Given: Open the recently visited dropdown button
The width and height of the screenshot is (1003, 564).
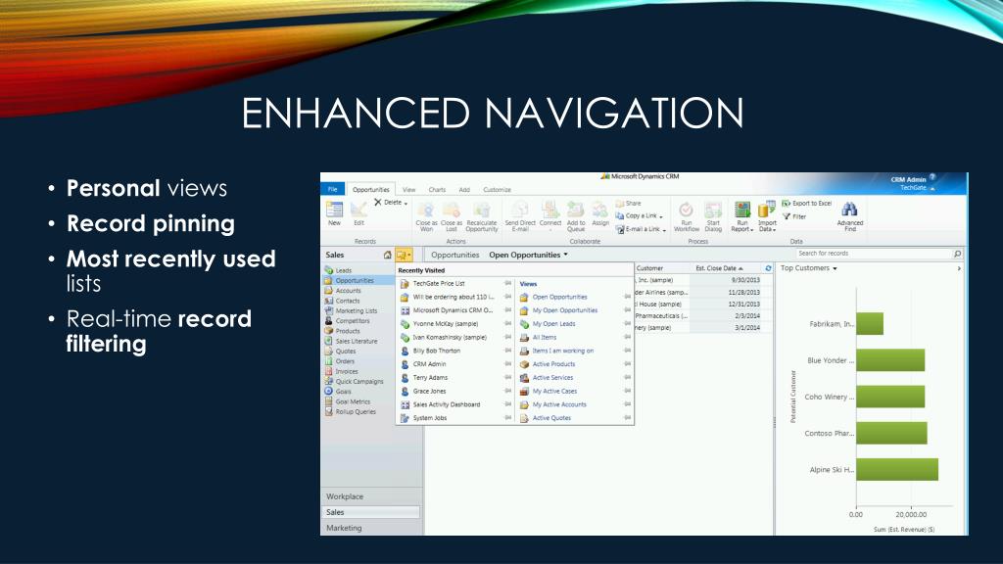Looking at the screenshot, I should pyautogui.click(x=404, y=255).
